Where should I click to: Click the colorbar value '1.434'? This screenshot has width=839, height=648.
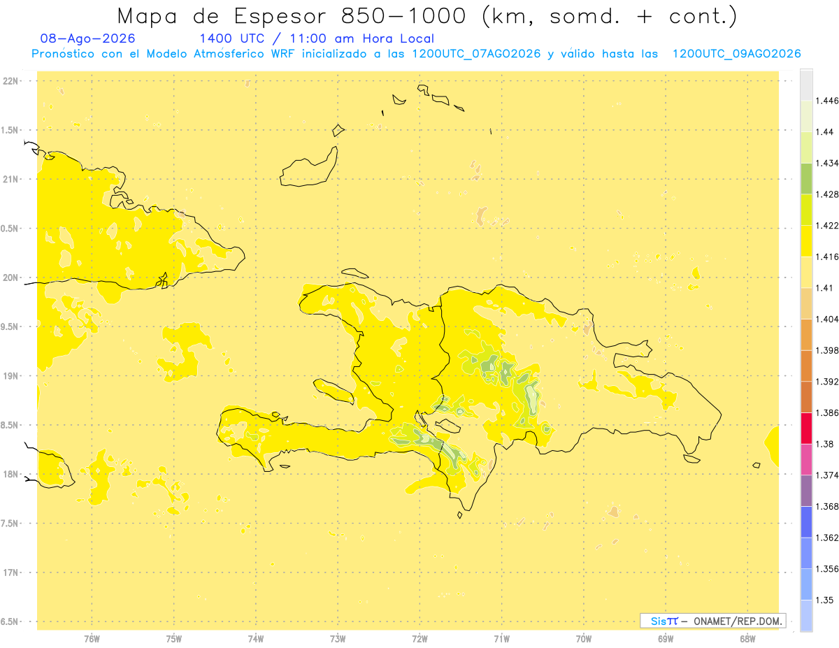point(827,163)
